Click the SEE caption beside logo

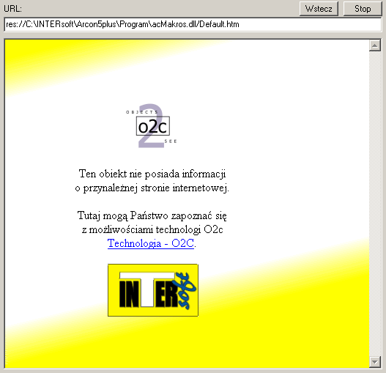click(171, 141)
